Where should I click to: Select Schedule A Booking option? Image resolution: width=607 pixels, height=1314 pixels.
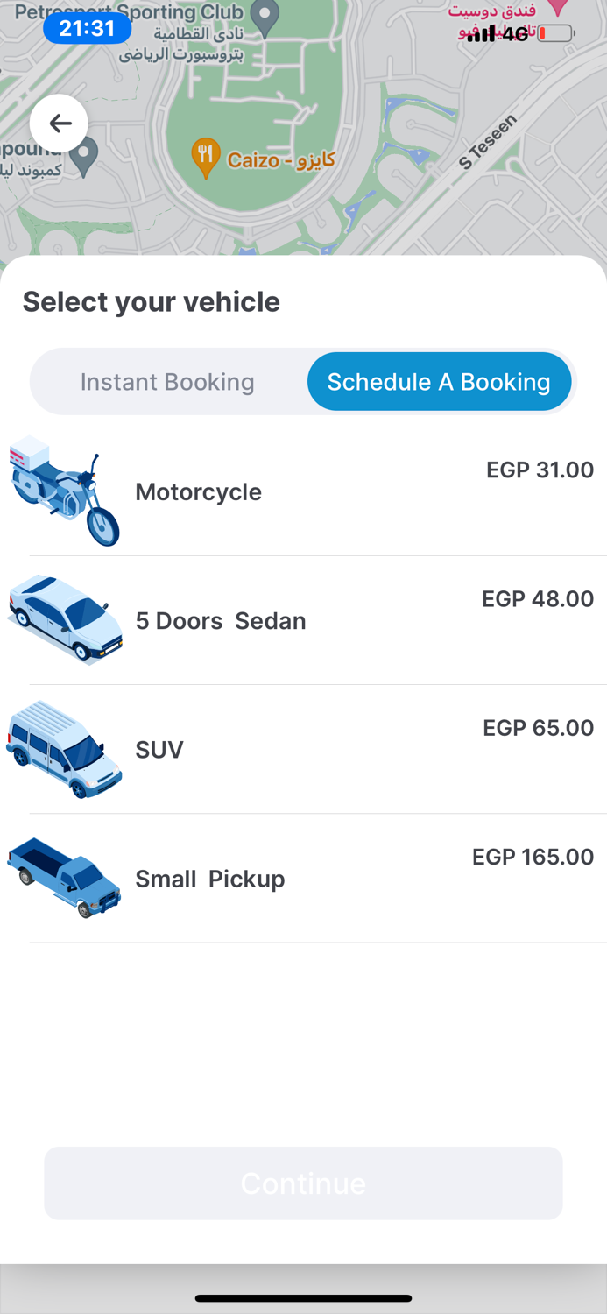click(439, 382)
